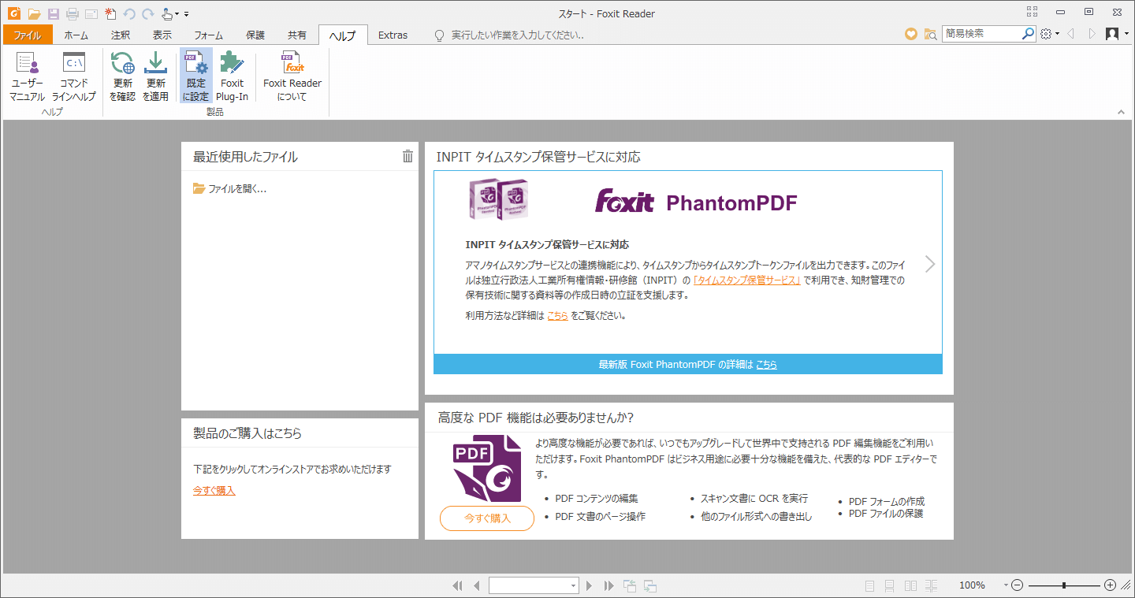Go to first page button in status bar
The height and width of the screenshot is (598, 1135).
tap(457, 585)
